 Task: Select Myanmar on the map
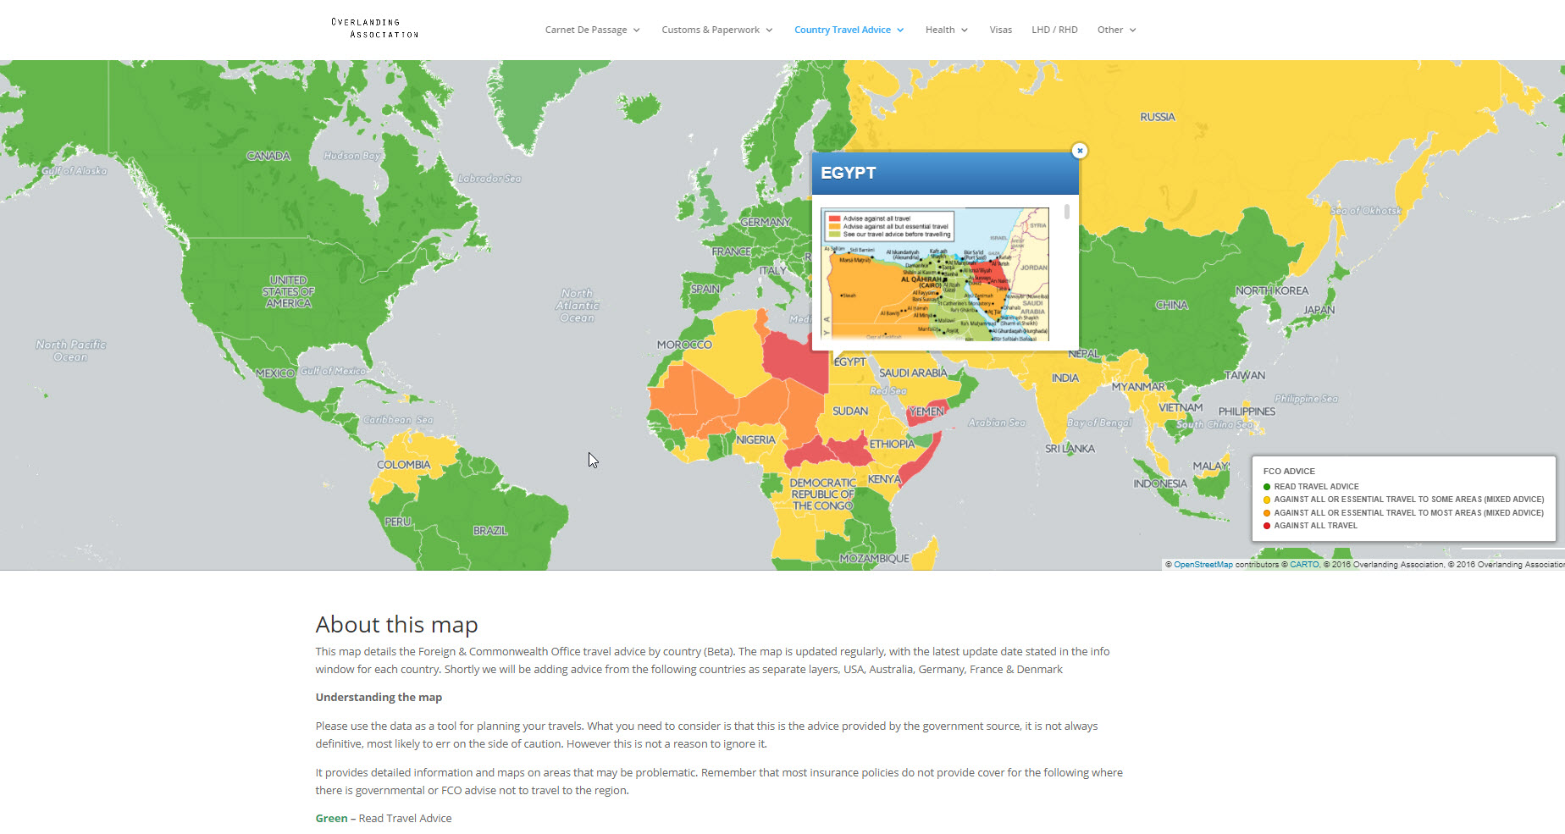[1138, 387]
